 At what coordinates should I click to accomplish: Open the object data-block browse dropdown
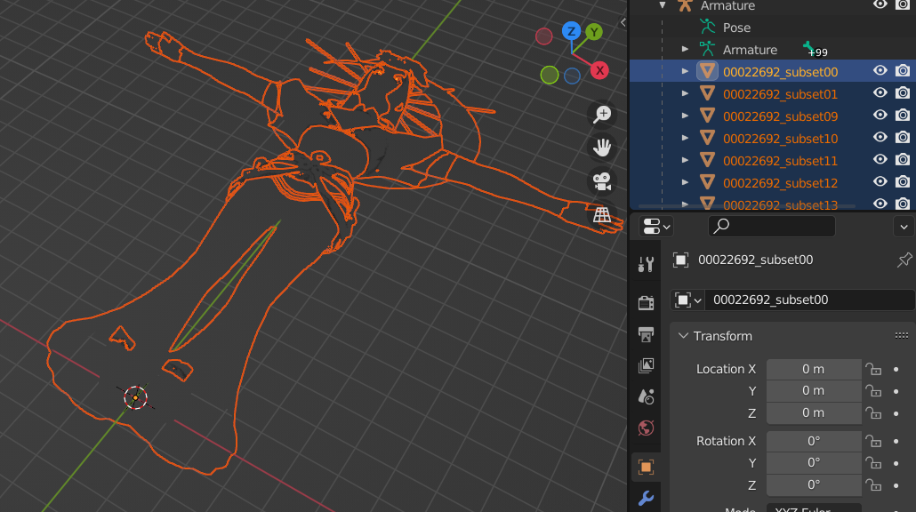pos(687,300)
